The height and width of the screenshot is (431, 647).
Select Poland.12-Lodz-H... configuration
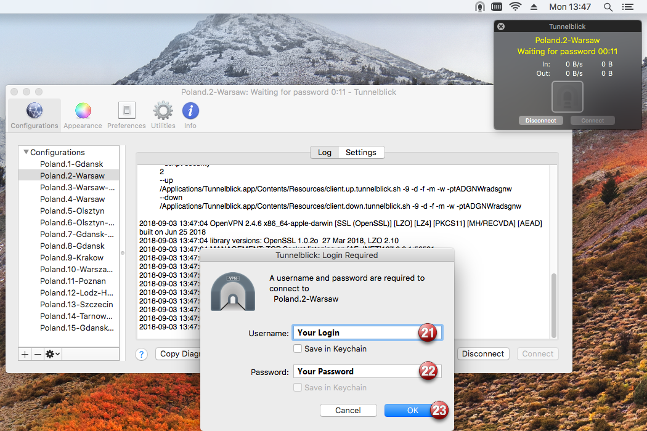(76, 292)
